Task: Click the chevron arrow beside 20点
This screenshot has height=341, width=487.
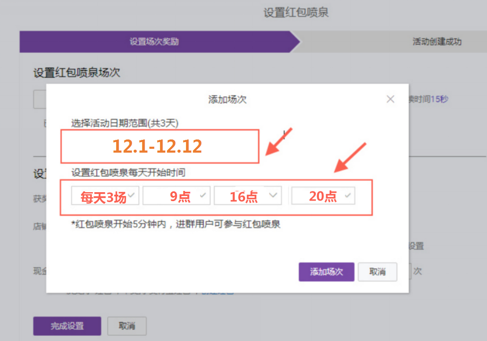Action: tap(348, 196)
